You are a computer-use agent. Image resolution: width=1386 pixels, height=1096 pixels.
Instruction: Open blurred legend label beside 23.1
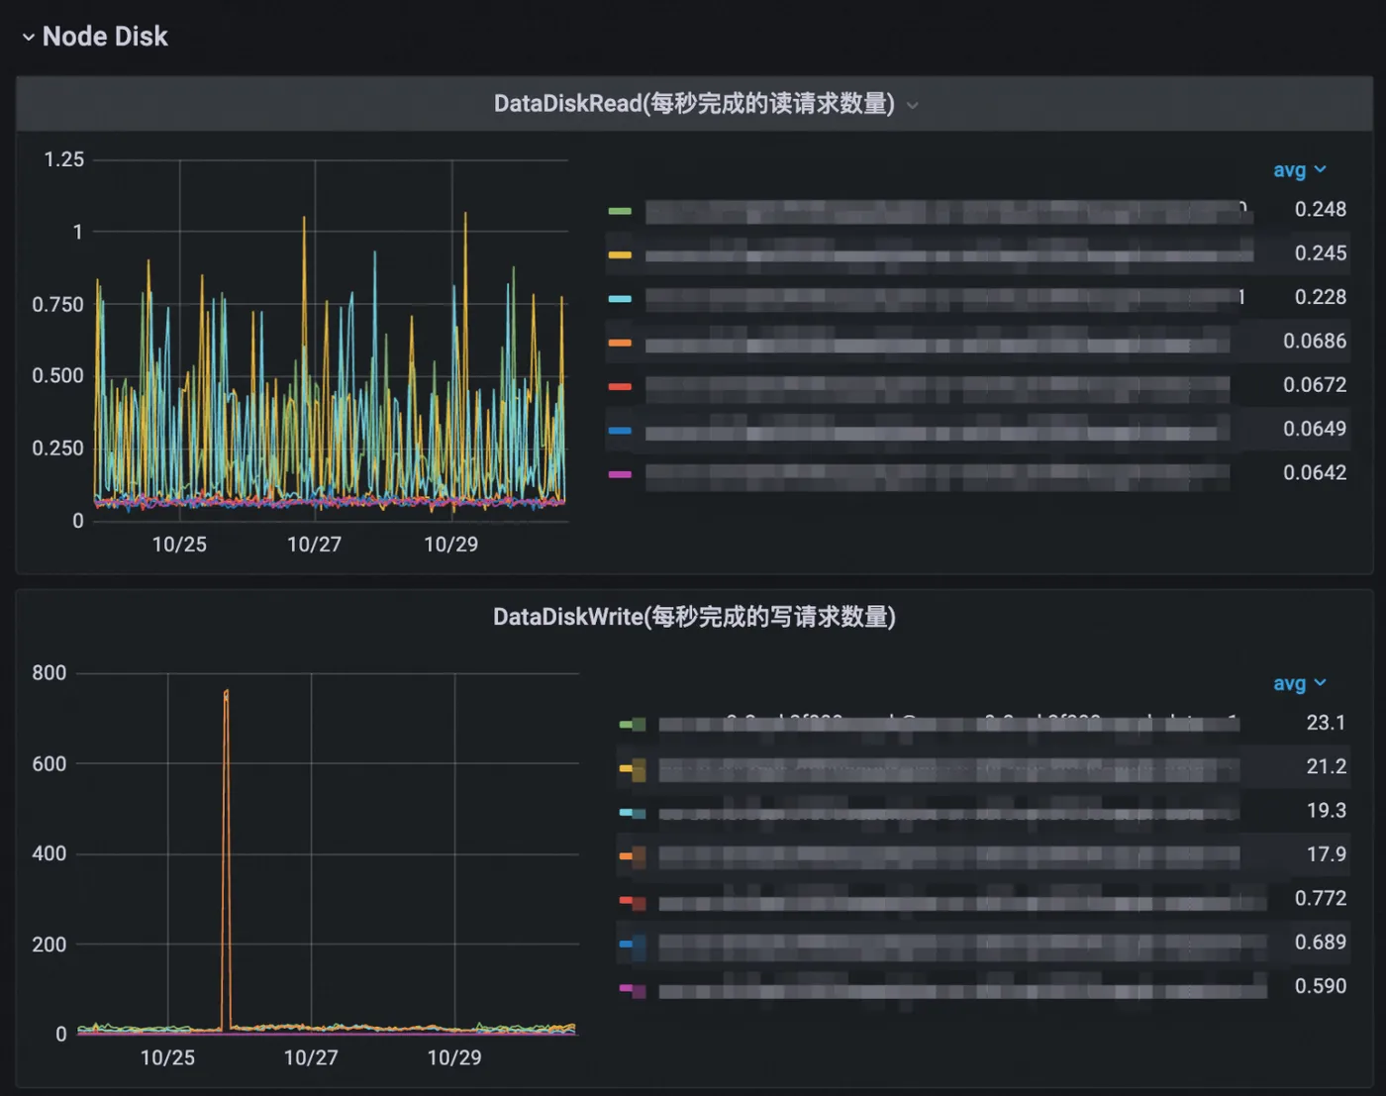(948, 724)
